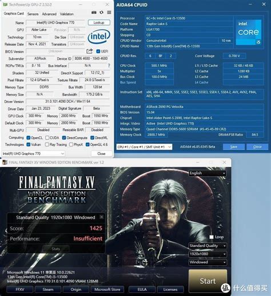Click the GPU Clock 300 MHz field
271x296 pixels.
point(35,116)
